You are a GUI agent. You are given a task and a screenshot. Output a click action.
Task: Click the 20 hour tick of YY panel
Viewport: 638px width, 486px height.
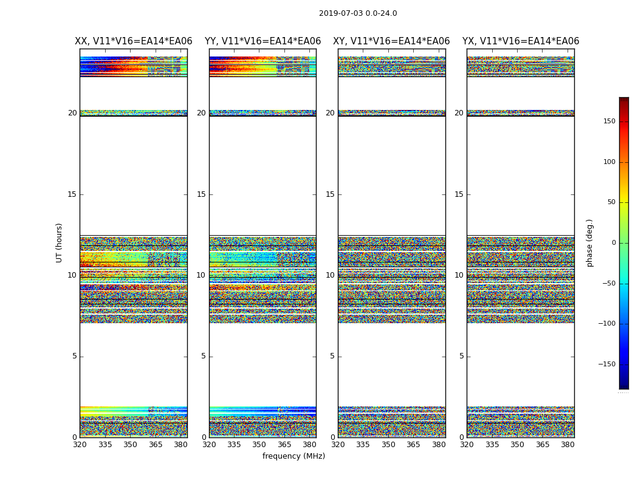pyautogui.click(x=201, y=113)
